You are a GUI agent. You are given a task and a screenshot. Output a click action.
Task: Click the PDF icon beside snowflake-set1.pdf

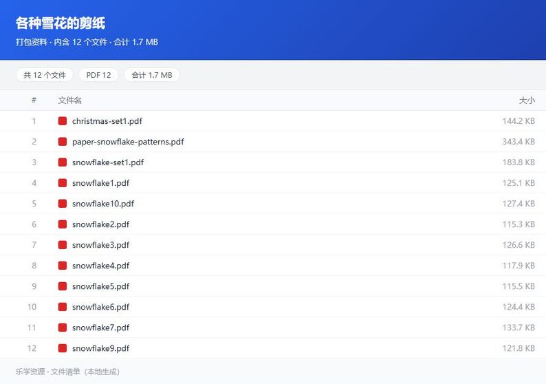63,162
